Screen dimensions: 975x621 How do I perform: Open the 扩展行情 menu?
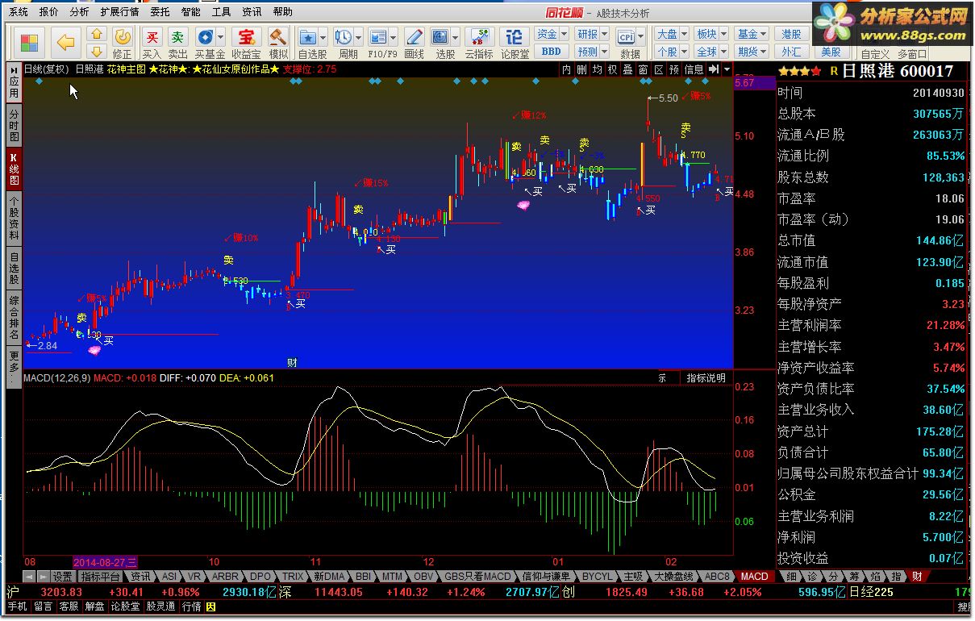119,12
